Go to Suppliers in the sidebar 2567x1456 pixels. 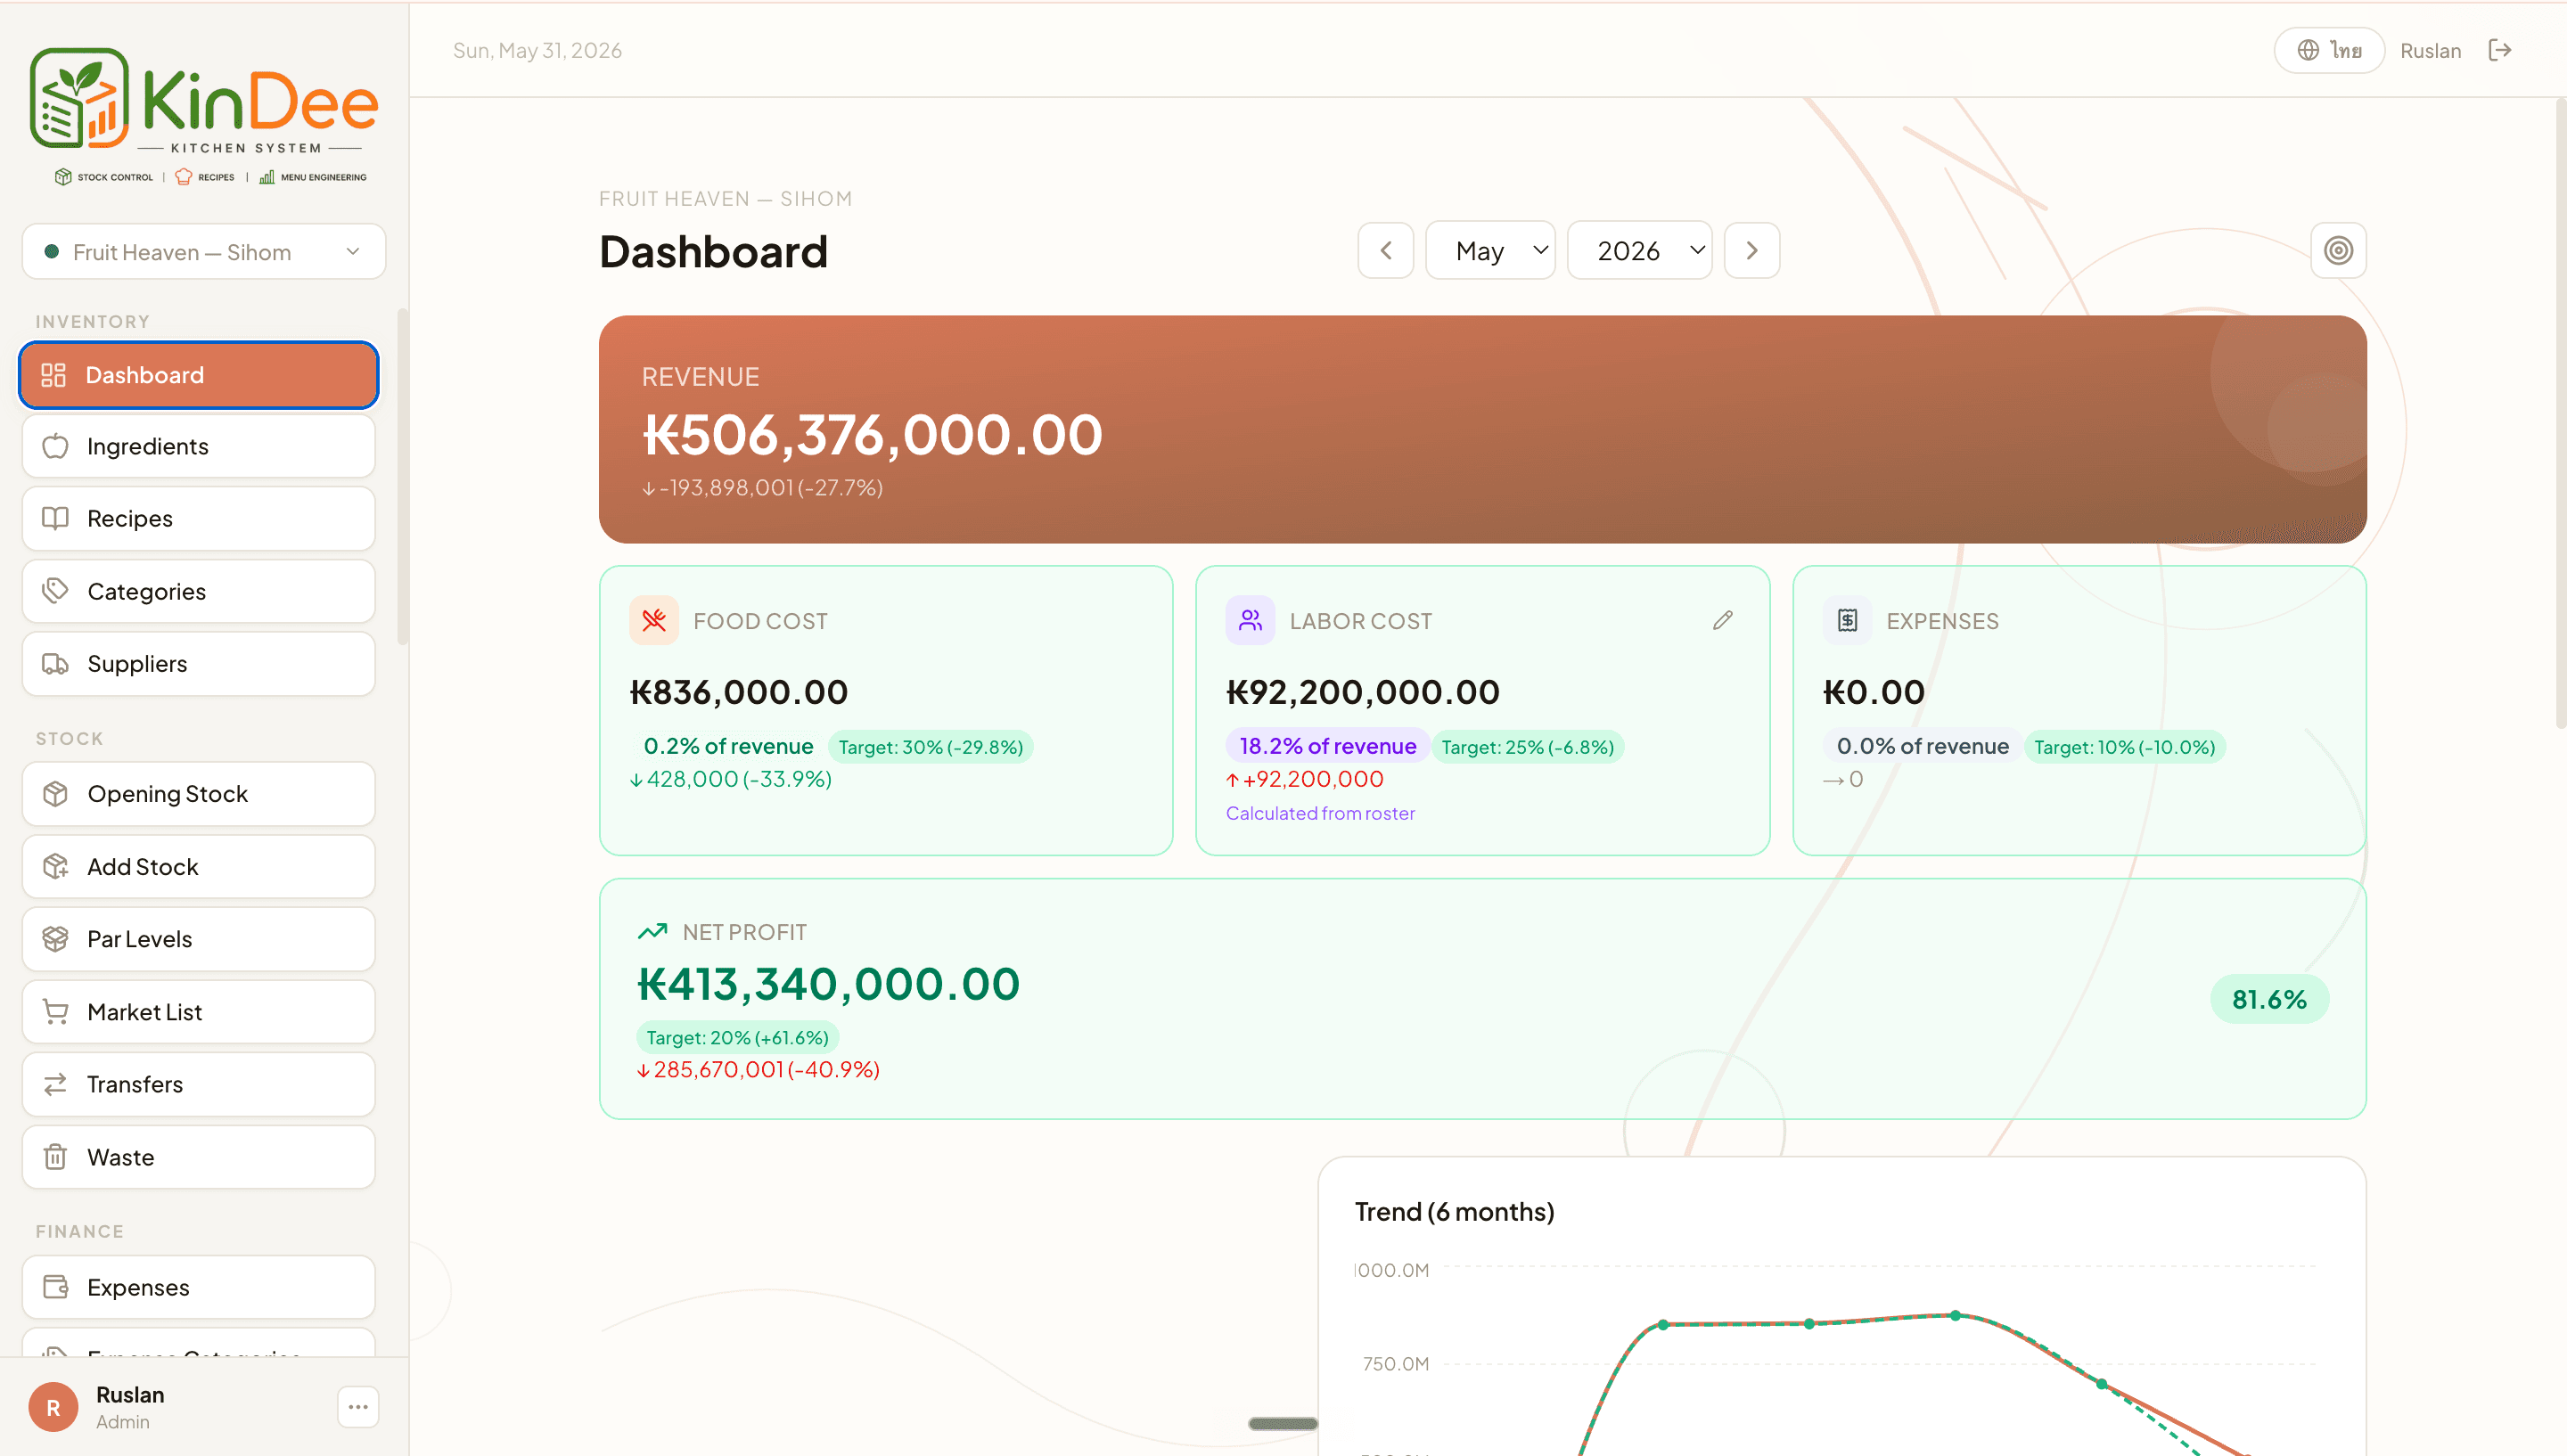pyautogui.click(x=199, y=663)
